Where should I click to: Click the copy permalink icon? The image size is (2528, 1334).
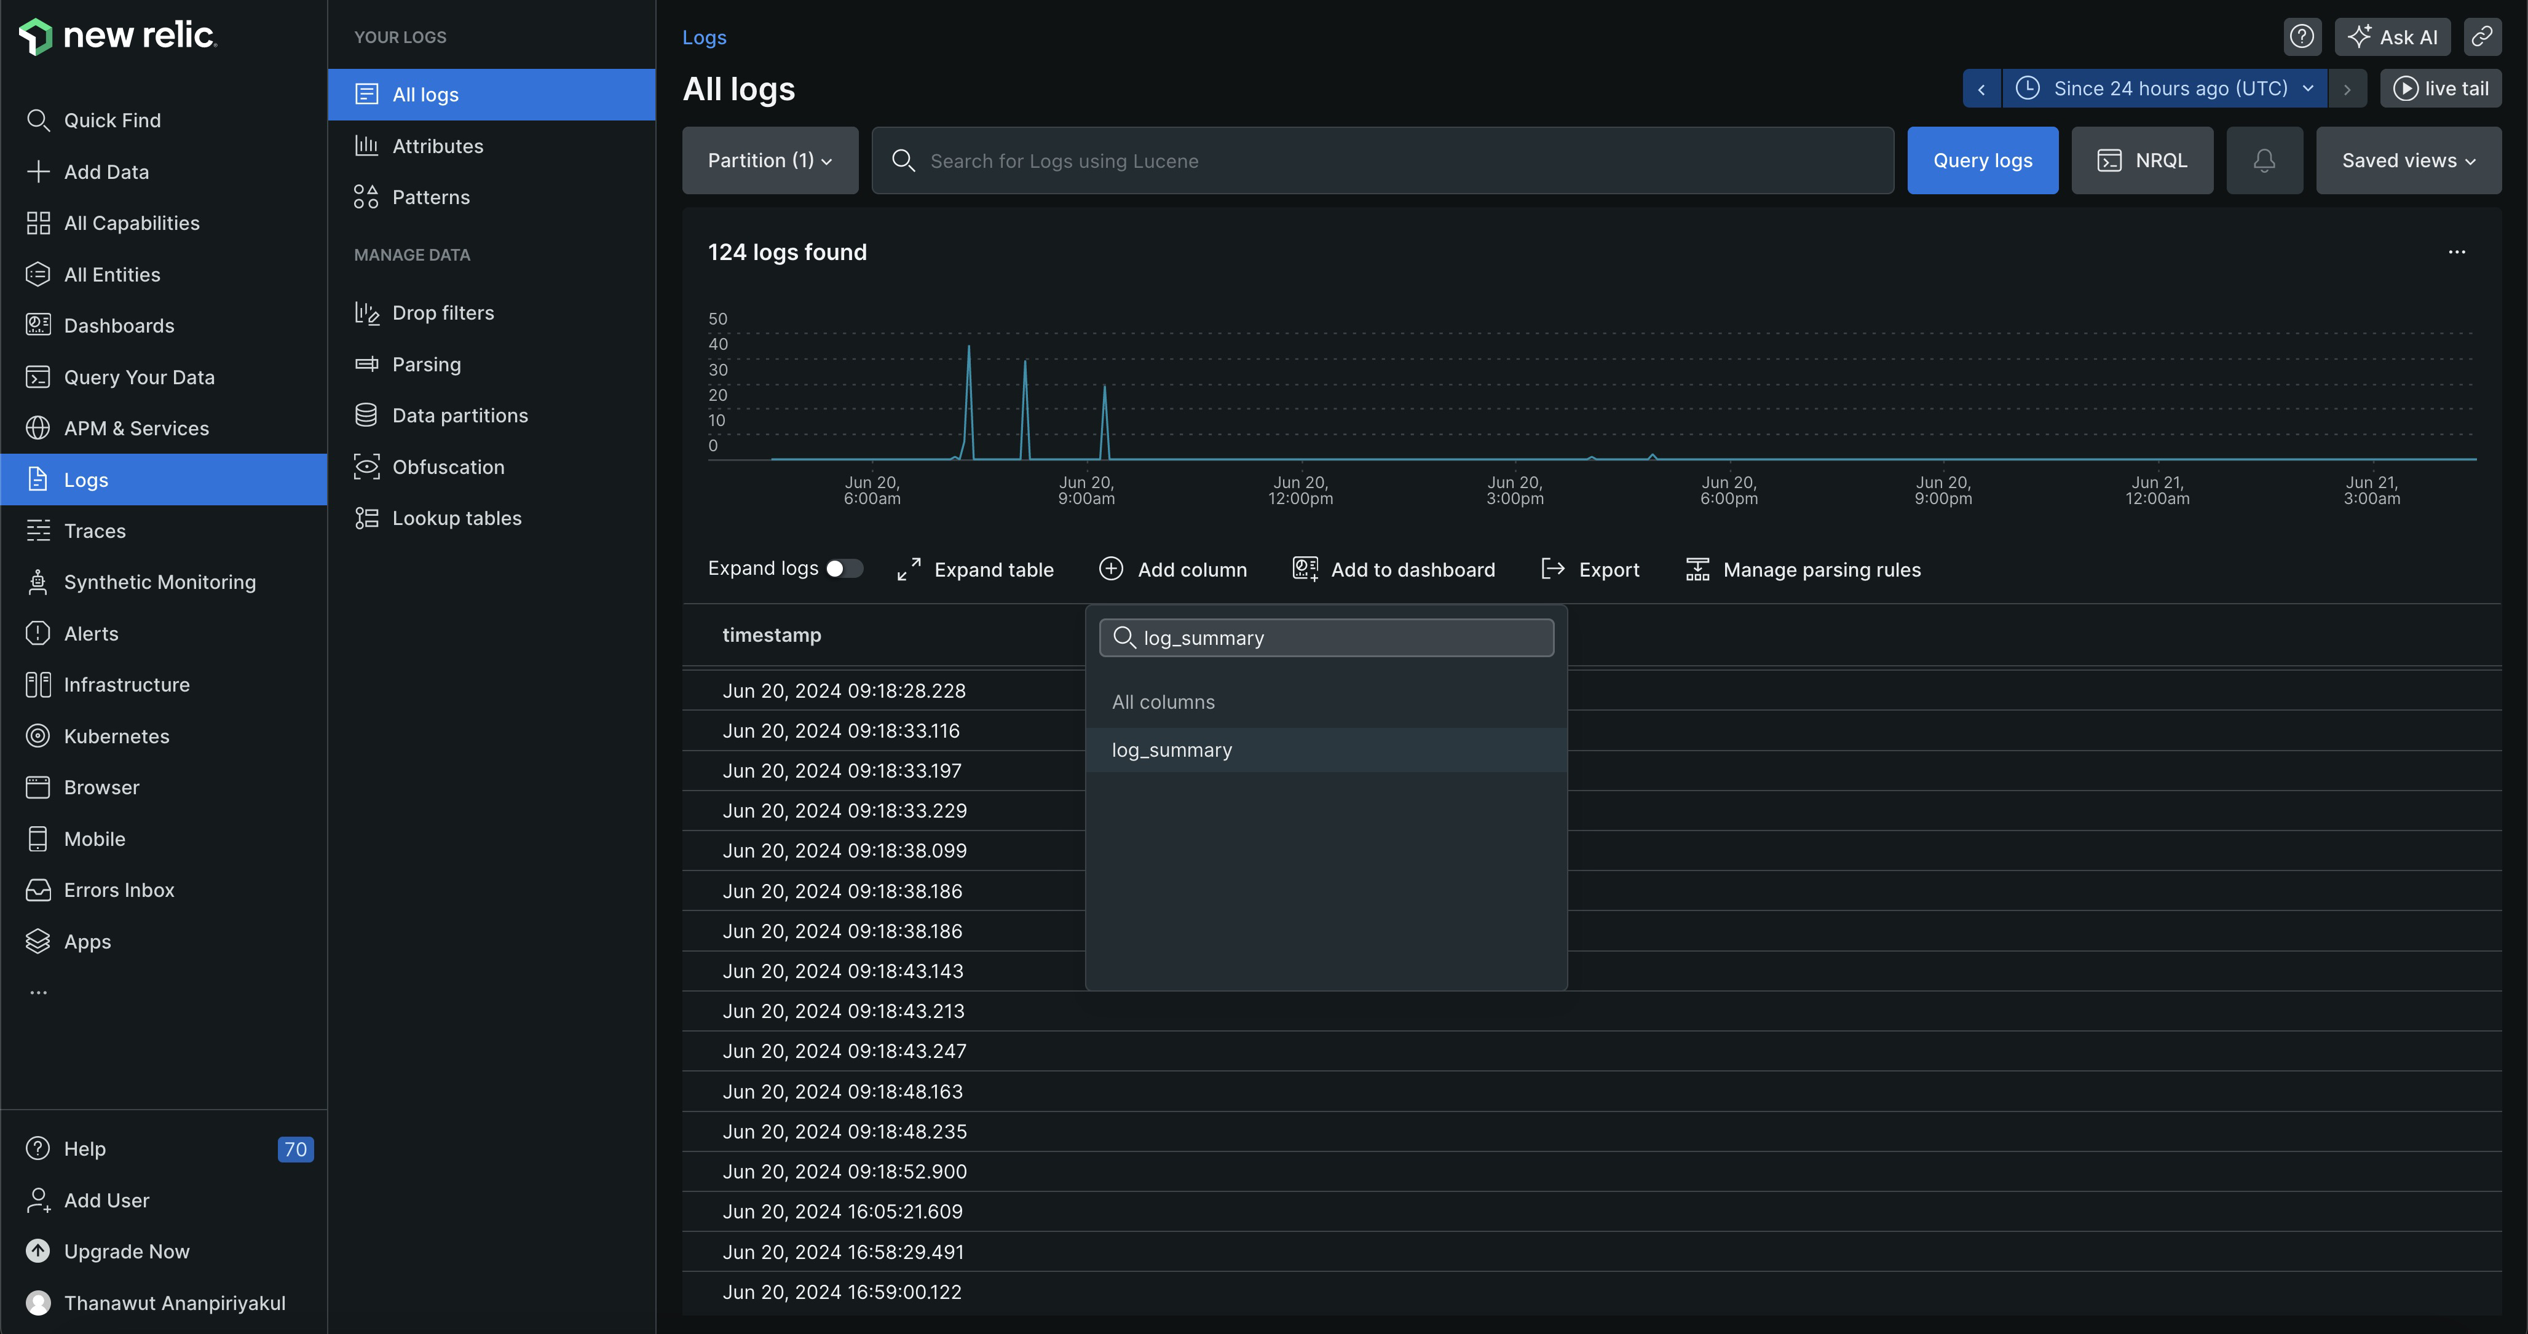click(2484, 36)
